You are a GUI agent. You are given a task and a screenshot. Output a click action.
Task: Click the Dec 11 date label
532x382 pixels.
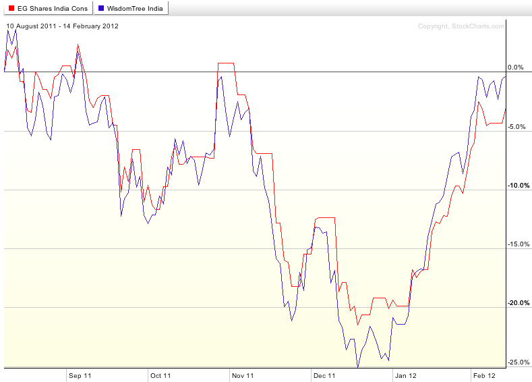(x=324, y=375)
